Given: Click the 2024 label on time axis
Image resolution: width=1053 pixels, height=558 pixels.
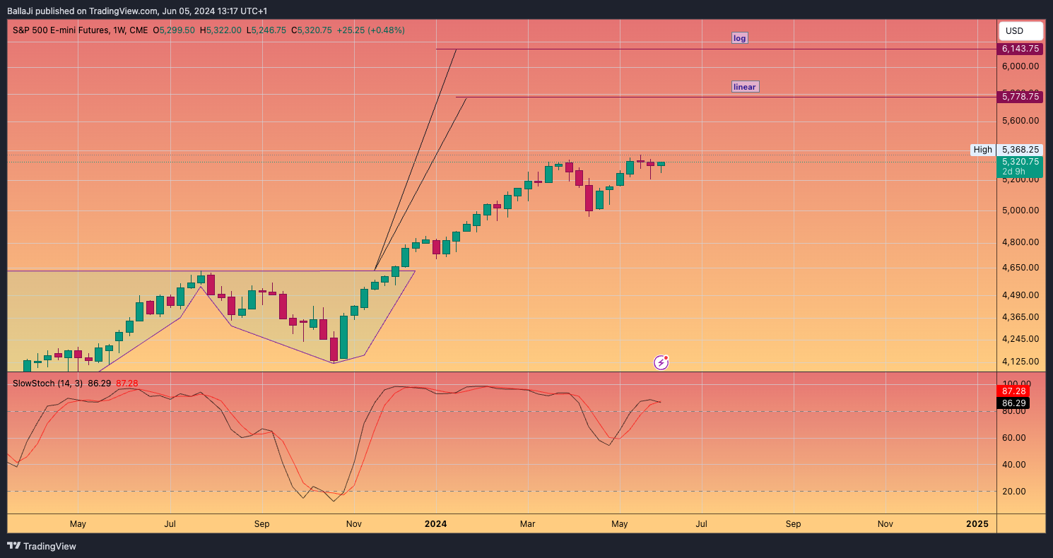Looking at the screenshot, I should click(x=435, y=524).
